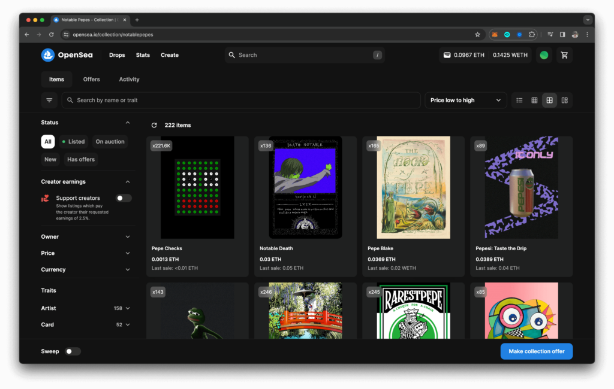
Task: Filter status by New
Action: tap(50, 160)
